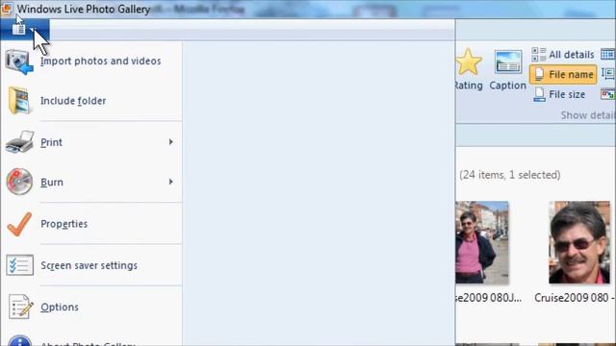Expand the Burn submenu arrow
The height and width of the screenshot is (346, 616).
click(171, 182)
